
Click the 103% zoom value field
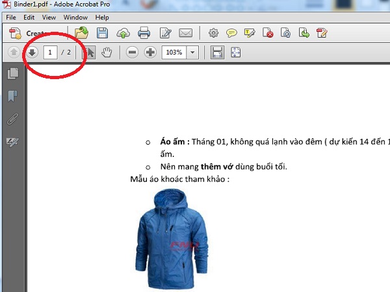(174, 53)
